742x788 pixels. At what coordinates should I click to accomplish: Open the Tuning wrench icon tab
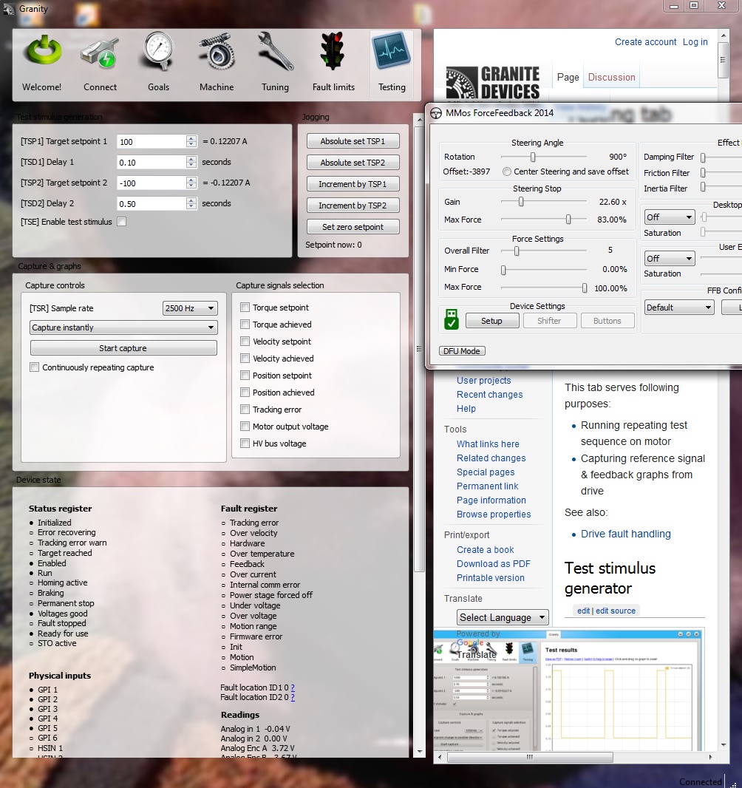coord(275,63)
